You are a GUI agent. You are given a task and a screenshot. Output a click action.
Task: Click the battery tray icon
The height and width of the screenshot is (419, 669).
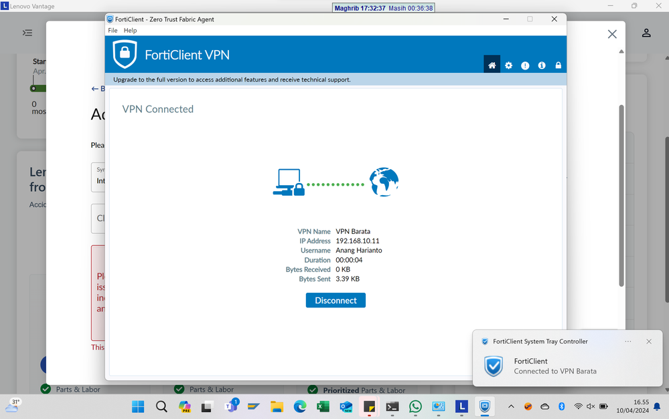[x=604, y=407]
